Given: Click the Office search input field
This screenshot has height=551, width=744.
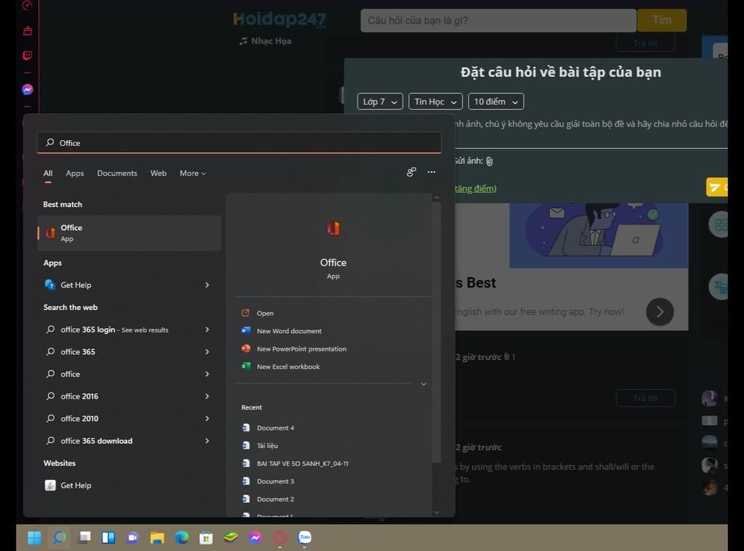Looking at the screenshot, I should (239, 143).
